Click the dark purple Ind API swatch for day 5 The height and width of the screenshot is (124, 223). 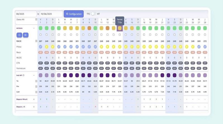coord(65,75)
